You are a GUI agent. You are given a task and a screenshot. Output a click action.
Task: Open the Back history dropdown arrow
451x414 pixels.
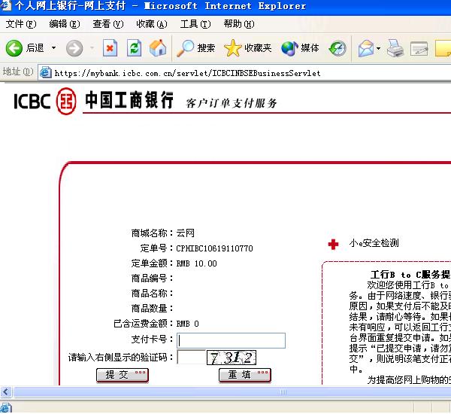coord(54,48)
